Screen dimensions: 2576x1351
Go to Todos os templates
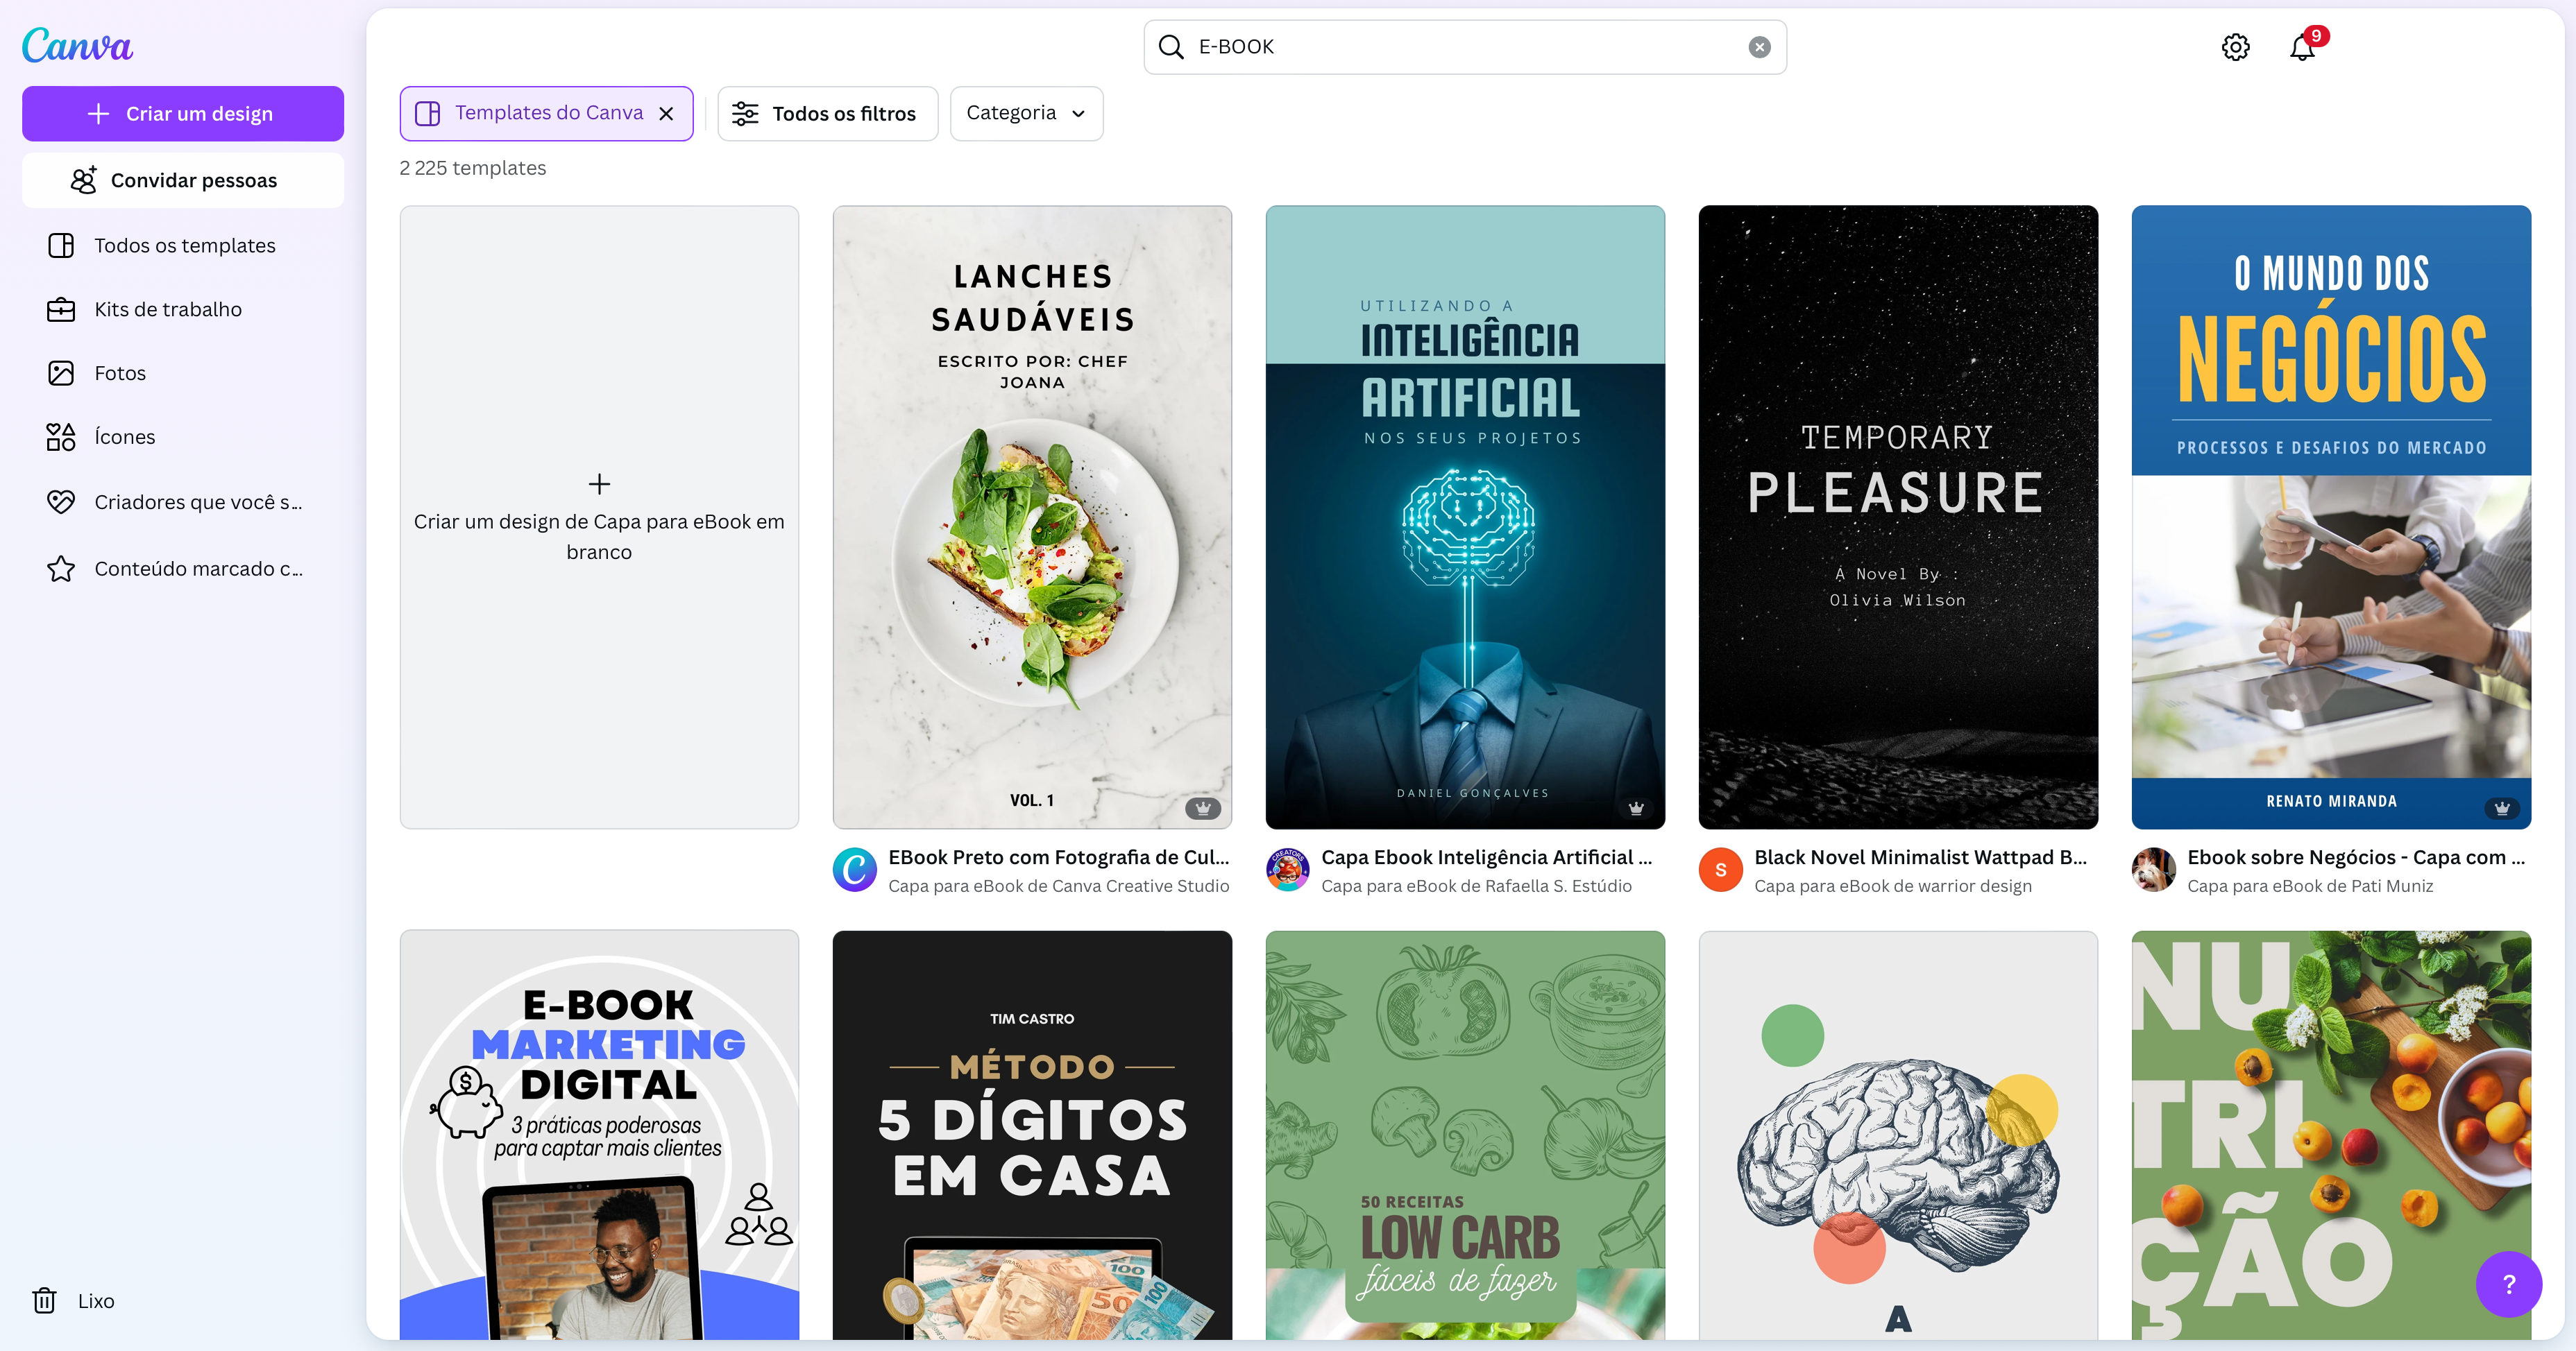[183, 246]
